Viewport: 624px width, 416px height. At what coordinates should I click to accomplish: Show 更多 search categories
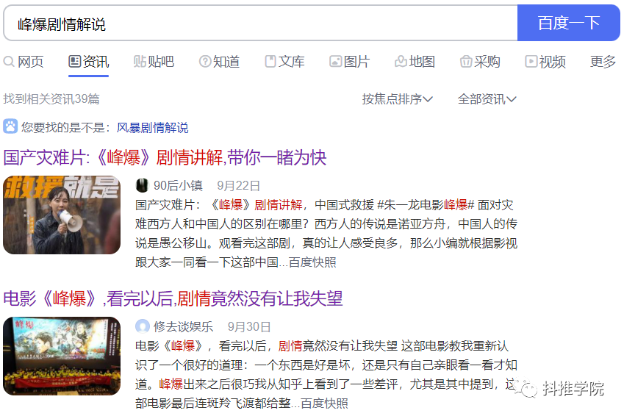point(603,62)
